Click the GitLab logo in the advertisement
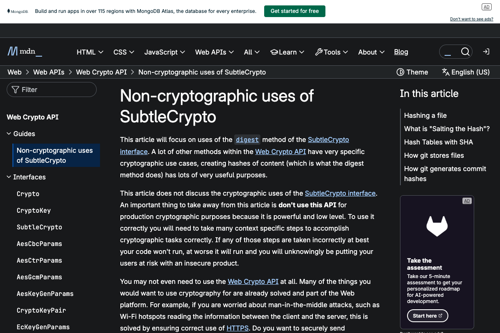The height and width of the screenshot is (333, 500). tap(437, 226)
